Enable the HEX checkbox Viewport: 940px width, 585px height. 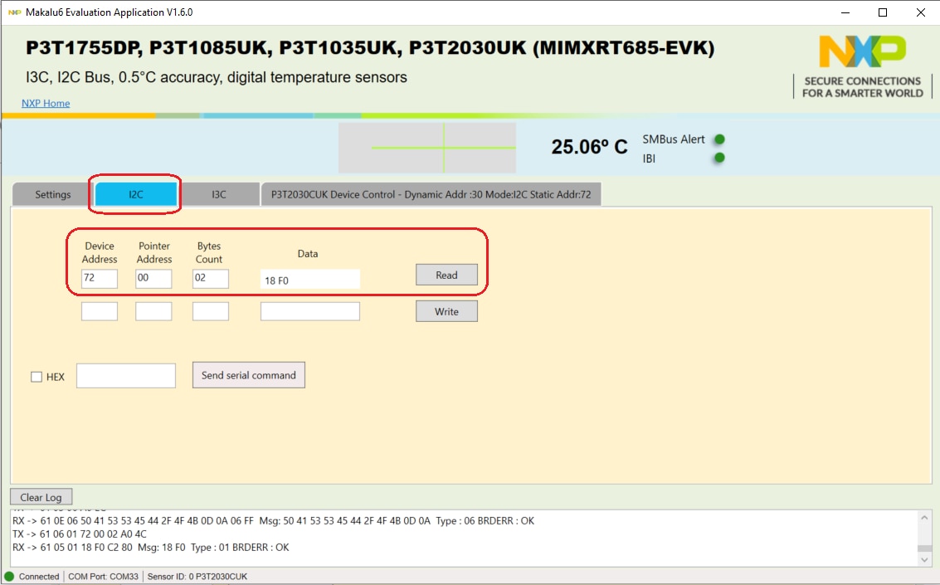coord(37,377)
